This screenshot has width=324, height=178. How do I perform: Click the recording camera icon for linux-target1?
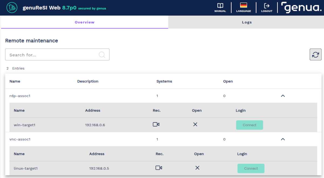click(159, 167)
